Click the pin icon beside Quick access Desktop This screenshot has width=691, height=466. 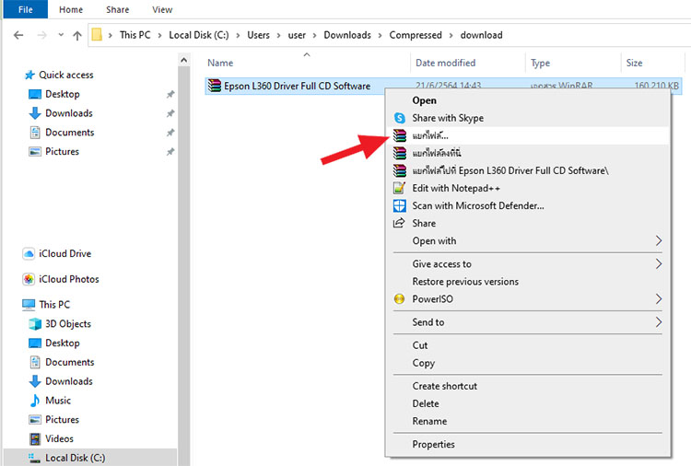coord(170,94)
